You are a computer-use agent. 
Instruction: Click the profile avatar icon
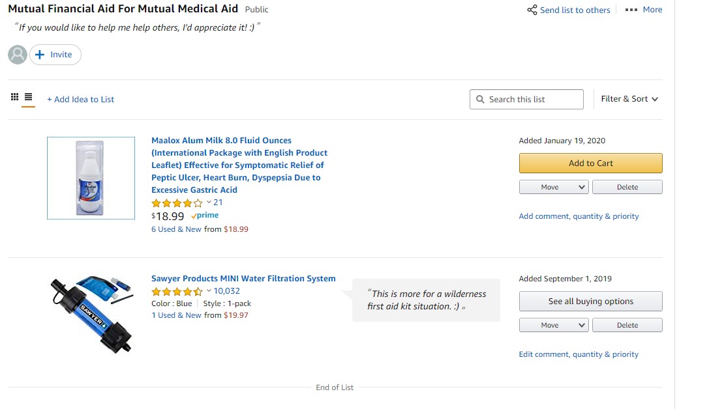point(18,55)
